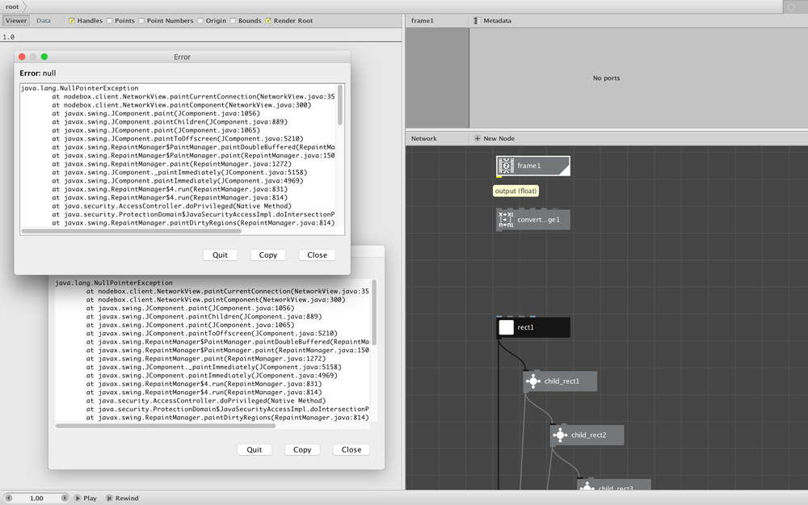Click Copy in the front Error dialog

[x=268, y=255]
